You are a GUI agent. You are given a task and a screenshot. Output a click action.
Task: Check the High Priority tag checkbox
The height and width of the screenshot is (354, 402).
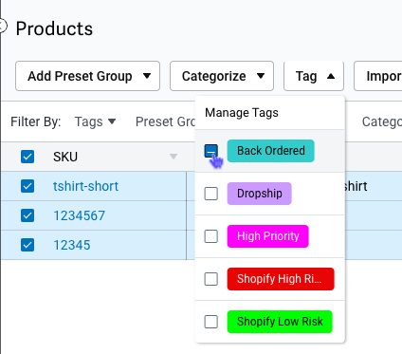(x=210, y=236)
